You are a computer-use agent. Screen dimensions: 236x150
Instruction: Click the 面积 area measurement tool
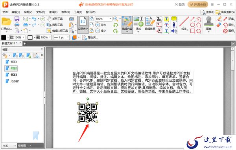(x=229, y=31)
